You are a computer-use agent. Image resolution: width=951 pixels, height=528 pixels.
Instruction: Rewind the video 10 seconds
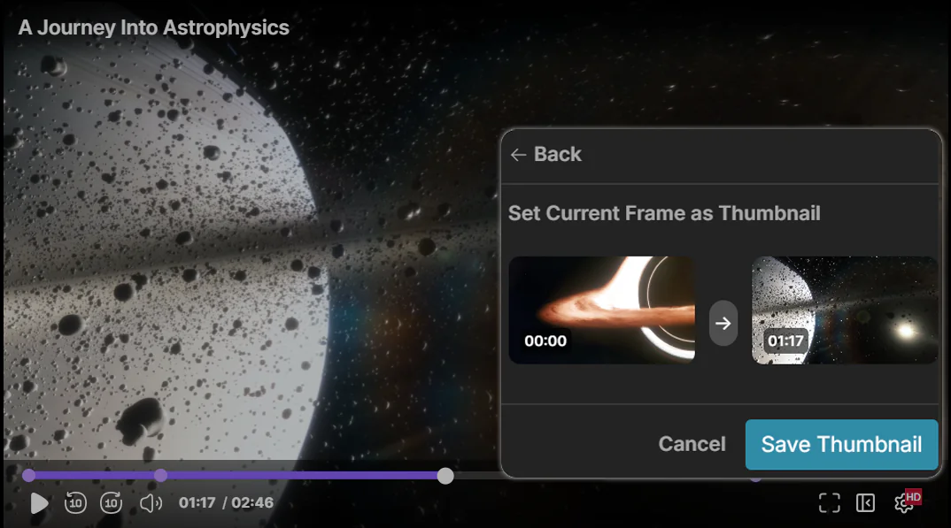[x=75, y=502]
